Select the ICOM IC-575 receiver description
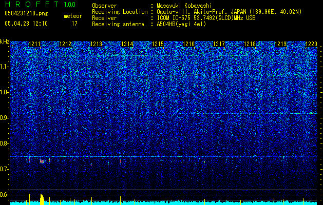Viewport: 323px width, 205px height. point(206,18)
